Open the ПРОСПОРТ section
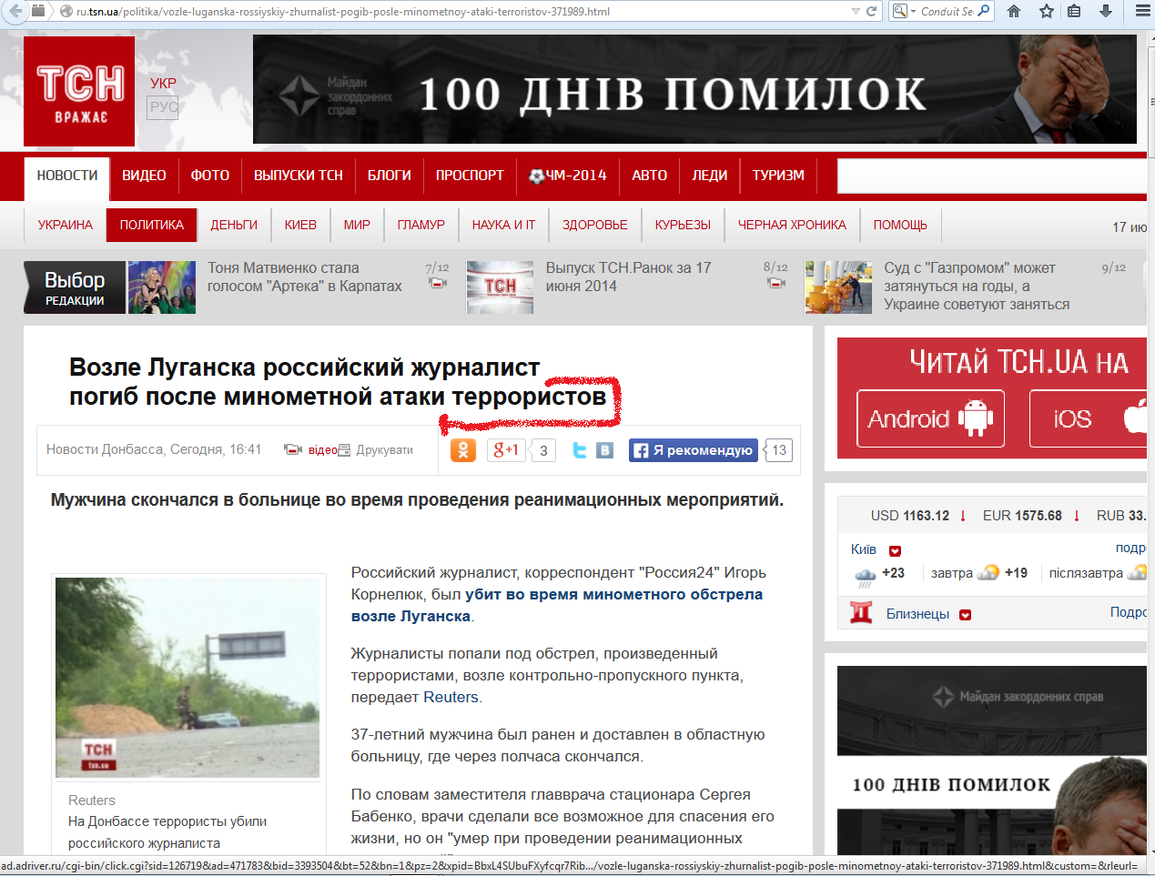 [470, 176]
